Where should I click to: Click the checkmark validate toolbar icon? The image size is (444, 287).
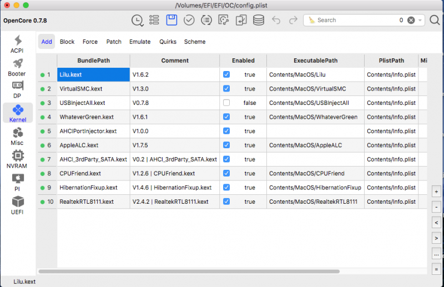[189, 20]
